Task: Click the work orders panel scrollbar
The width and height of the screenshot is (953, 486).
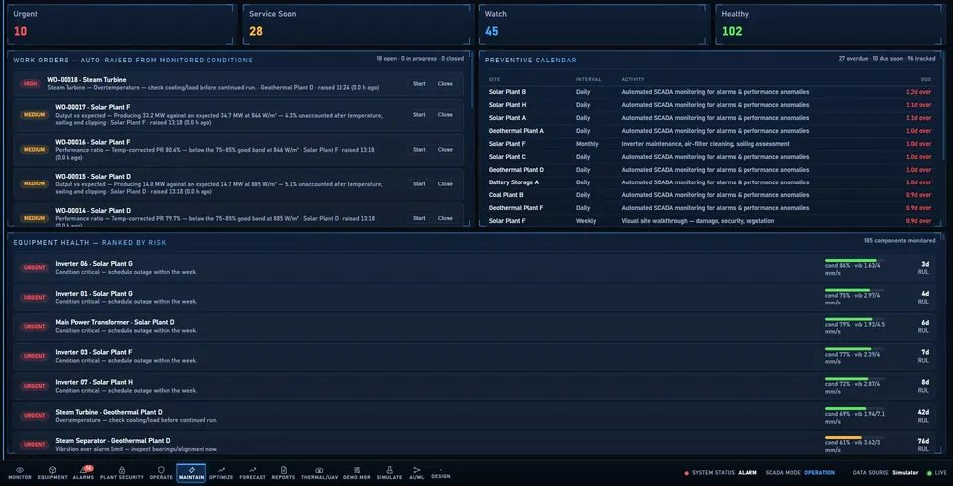Action: (473, 79)
